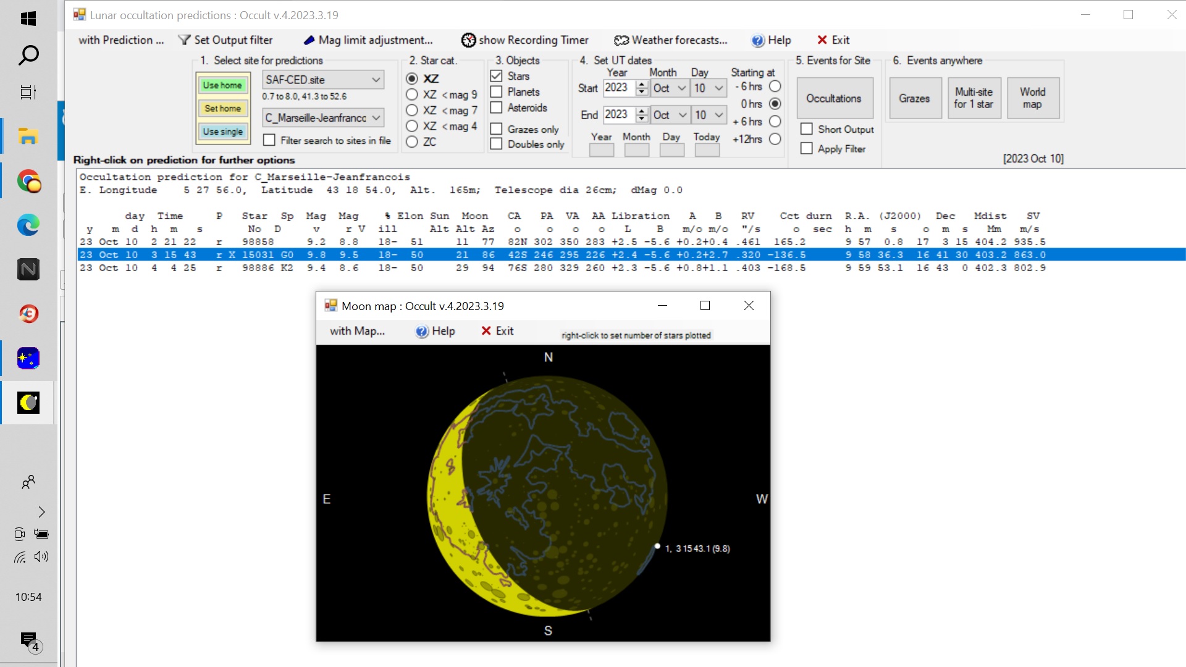
Task: Click the Occultations button
Action: 834,98
